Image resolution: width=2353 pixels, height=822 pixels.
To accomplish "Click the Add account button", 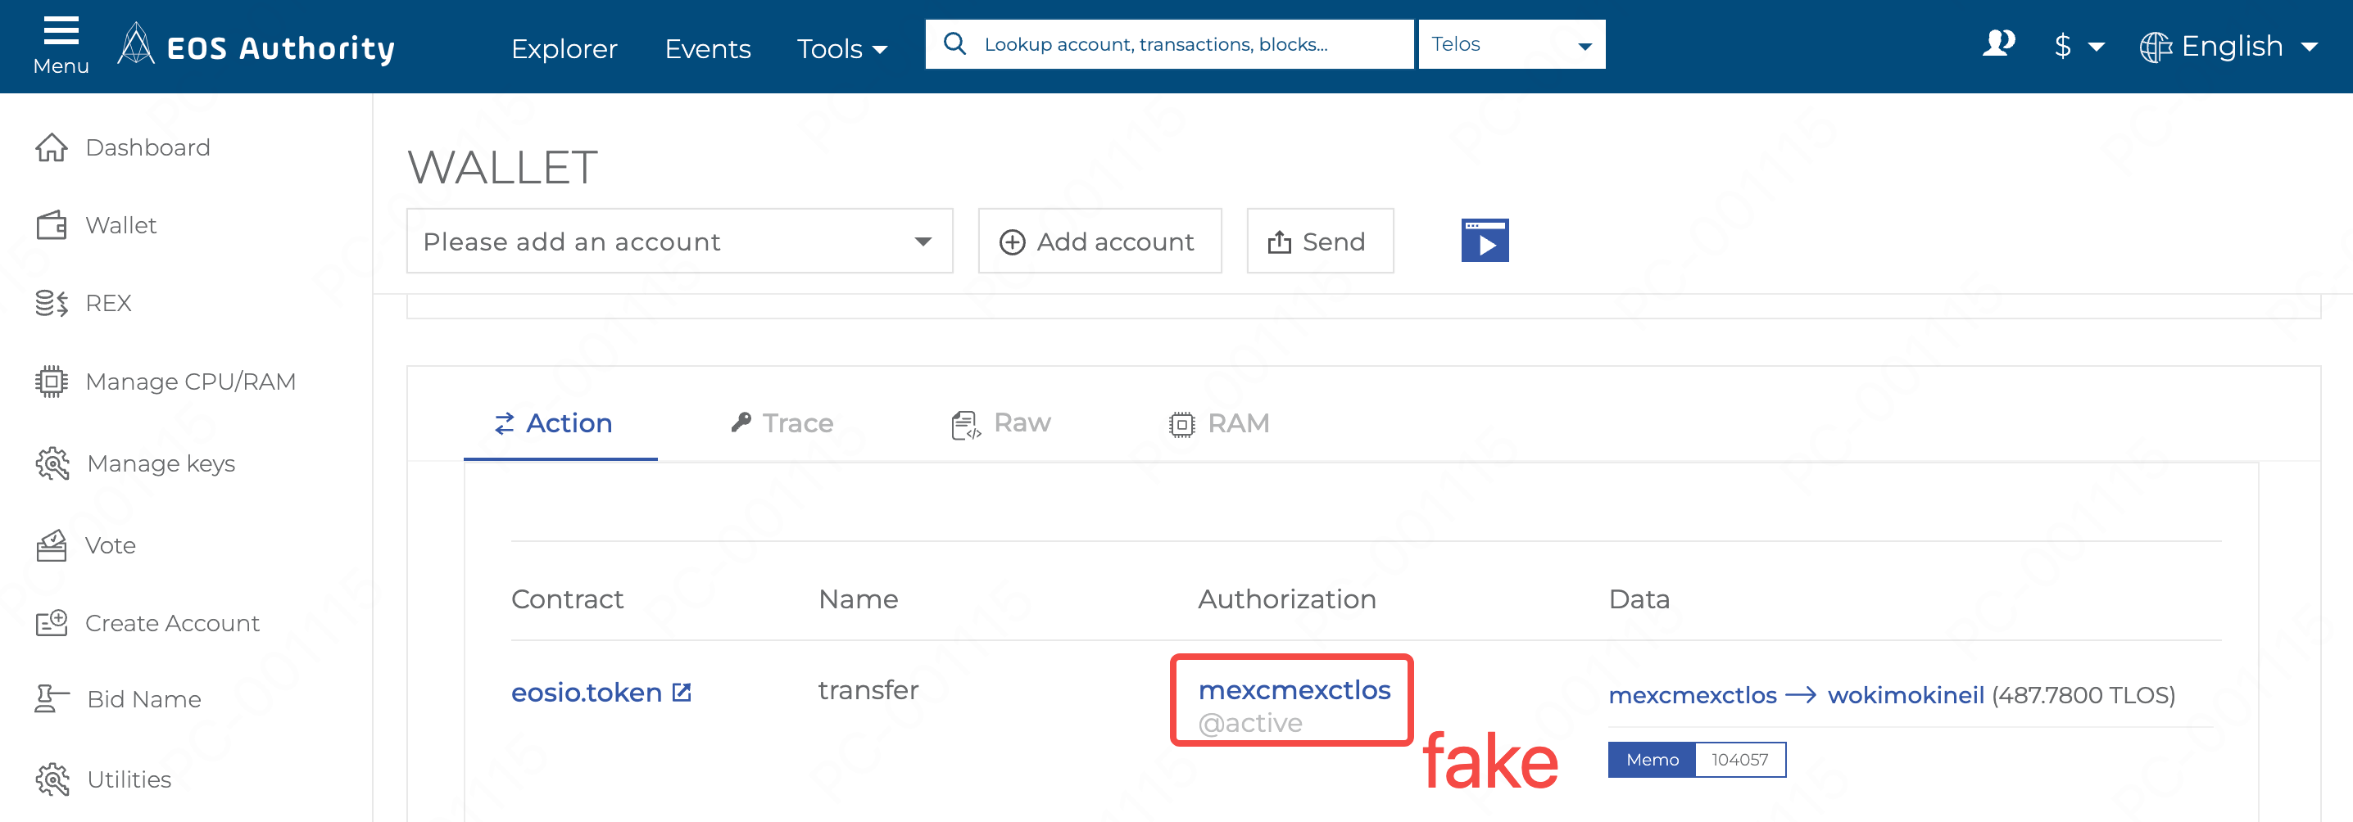I will (x=1099, y=241).
